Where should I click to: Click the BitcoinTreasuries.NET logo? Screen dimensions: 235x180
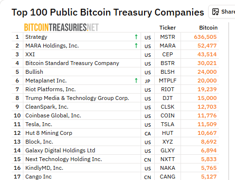click(x=61, y=27)
